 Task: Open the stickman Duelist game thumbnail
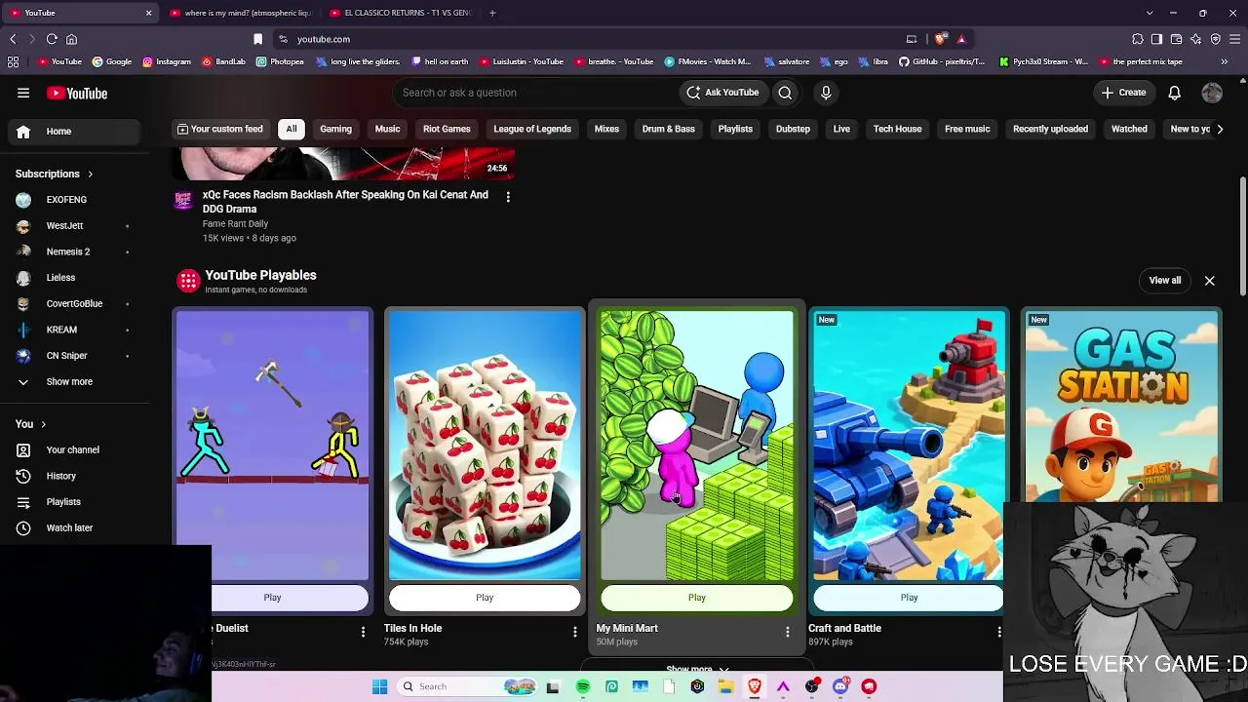(272, 446)
